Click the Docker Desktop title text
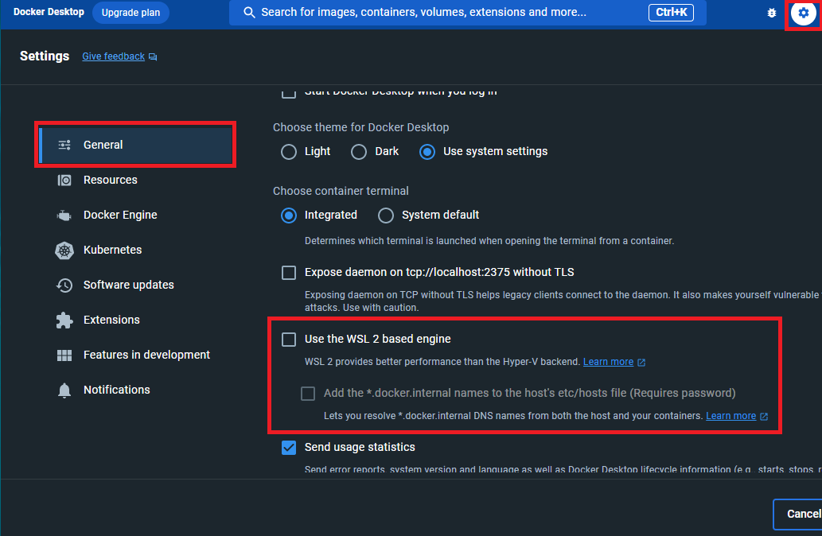Image resolution: width=822 pixels, height=536 pixels. click(49, 12)
